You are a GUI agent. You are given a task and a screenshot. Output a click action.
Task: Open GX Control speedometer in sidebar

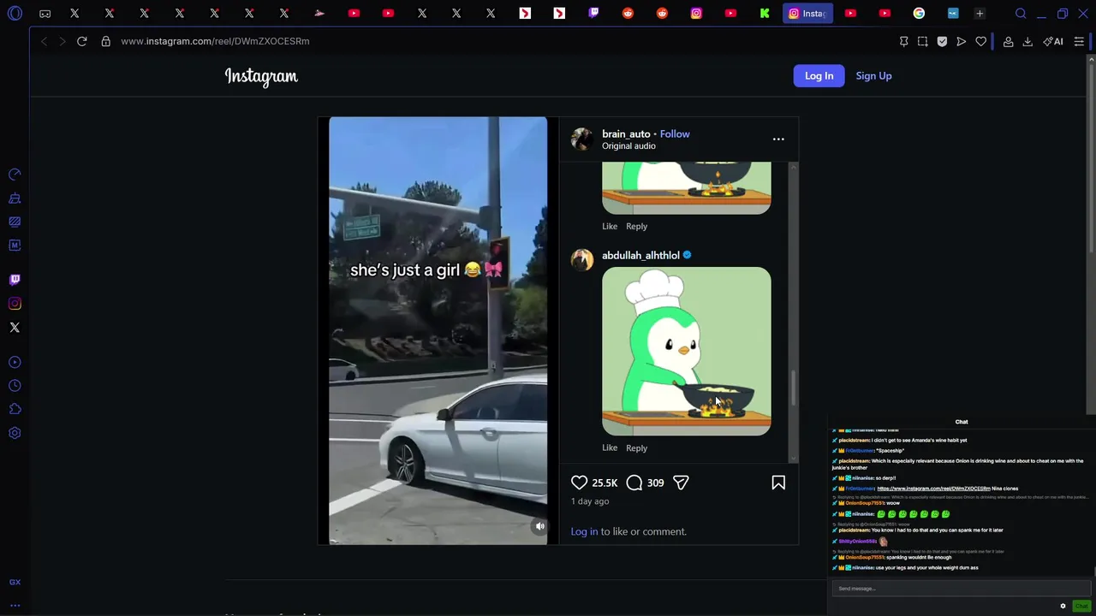(15, 175)
